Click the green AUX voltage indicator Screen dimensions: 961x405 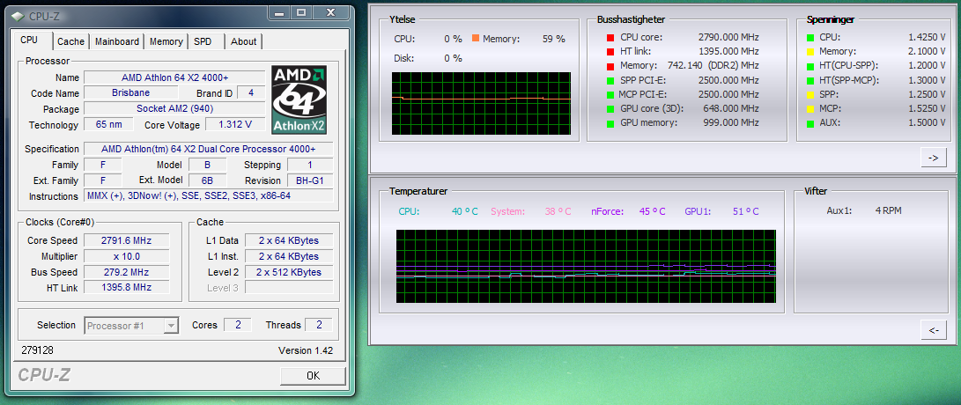[x=810, y=122]
